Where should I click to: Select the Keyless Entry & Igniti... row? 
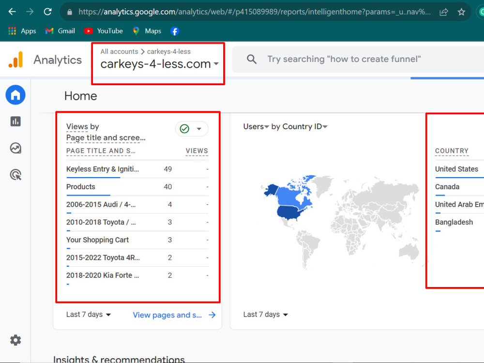point(137,169)
